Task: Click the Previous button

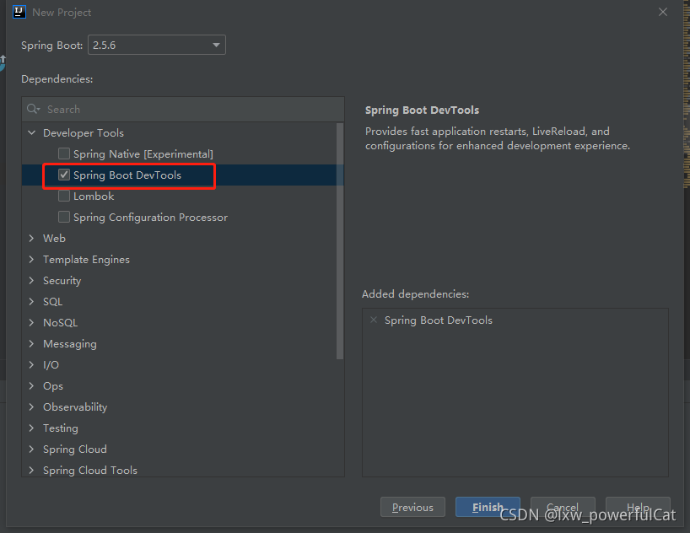Action: [x=412, y=507]
